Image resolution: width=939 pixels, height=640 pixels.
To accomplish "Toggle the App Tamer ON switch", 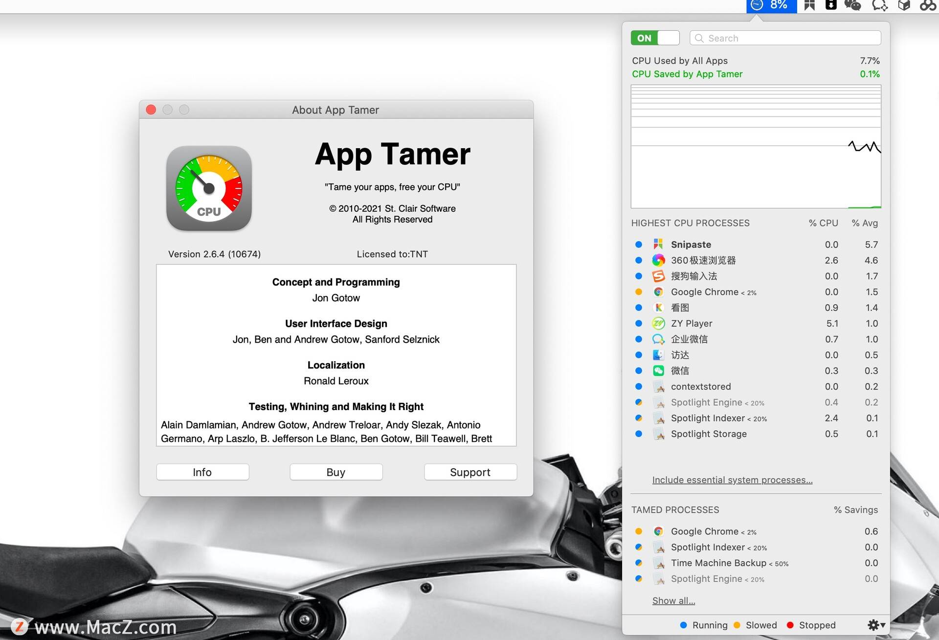I will [655, 38].
